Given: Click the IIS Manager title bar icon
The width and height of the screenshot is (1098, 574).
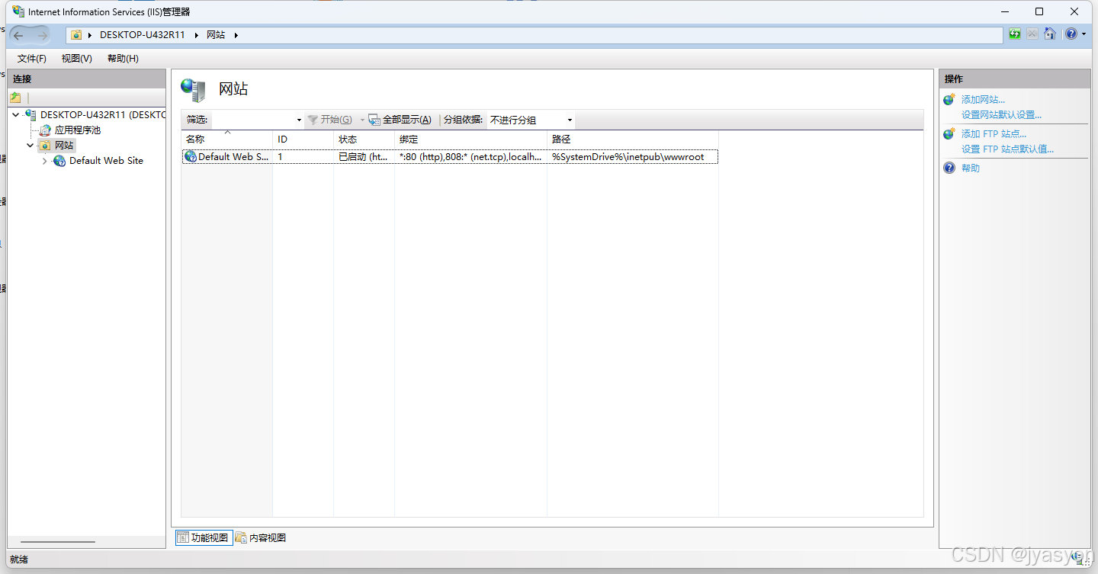Looking at the screenshot, I should 18,11.
